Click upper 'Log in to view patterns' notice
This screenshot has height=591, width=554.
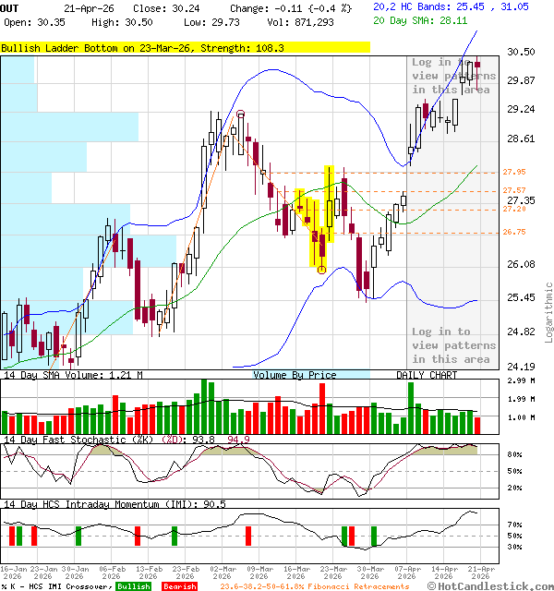[452, 76]
